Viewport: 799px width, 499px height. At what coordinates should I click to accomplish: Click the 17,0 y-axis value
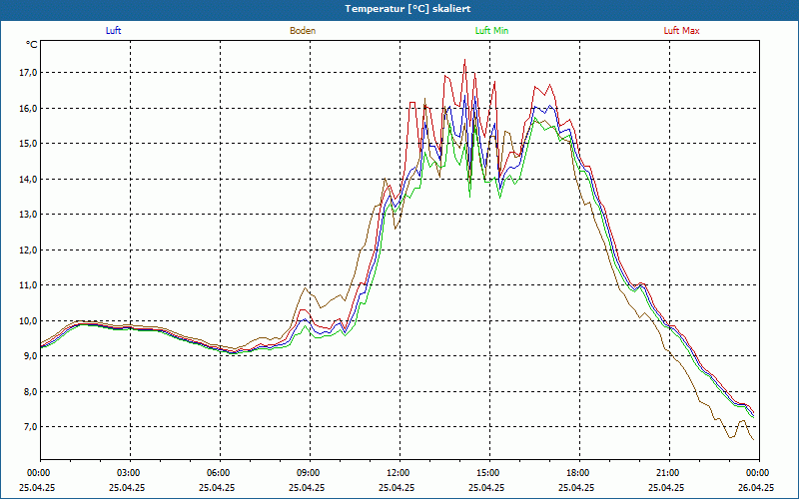pyautogui.click(x=29, y=73)
